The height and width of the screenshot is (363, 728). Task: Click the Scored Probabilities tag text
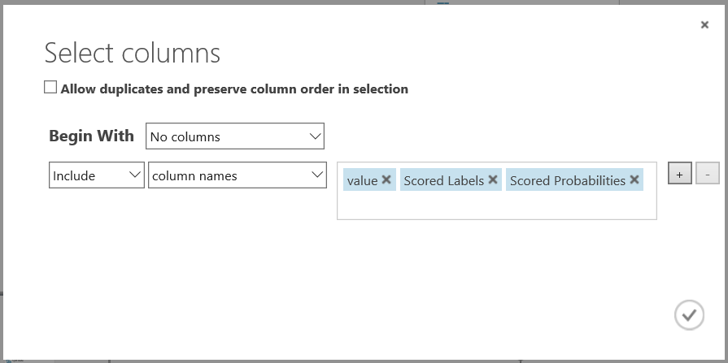point(567,180)
